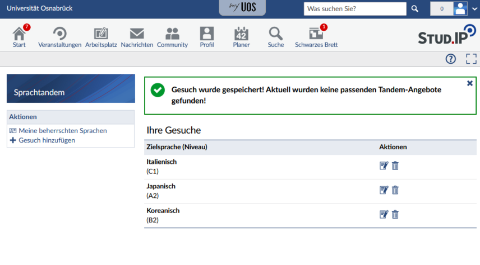Delete the Japanisch request
The height and width of the screenshot is (265, 480).
click(395, 190)
